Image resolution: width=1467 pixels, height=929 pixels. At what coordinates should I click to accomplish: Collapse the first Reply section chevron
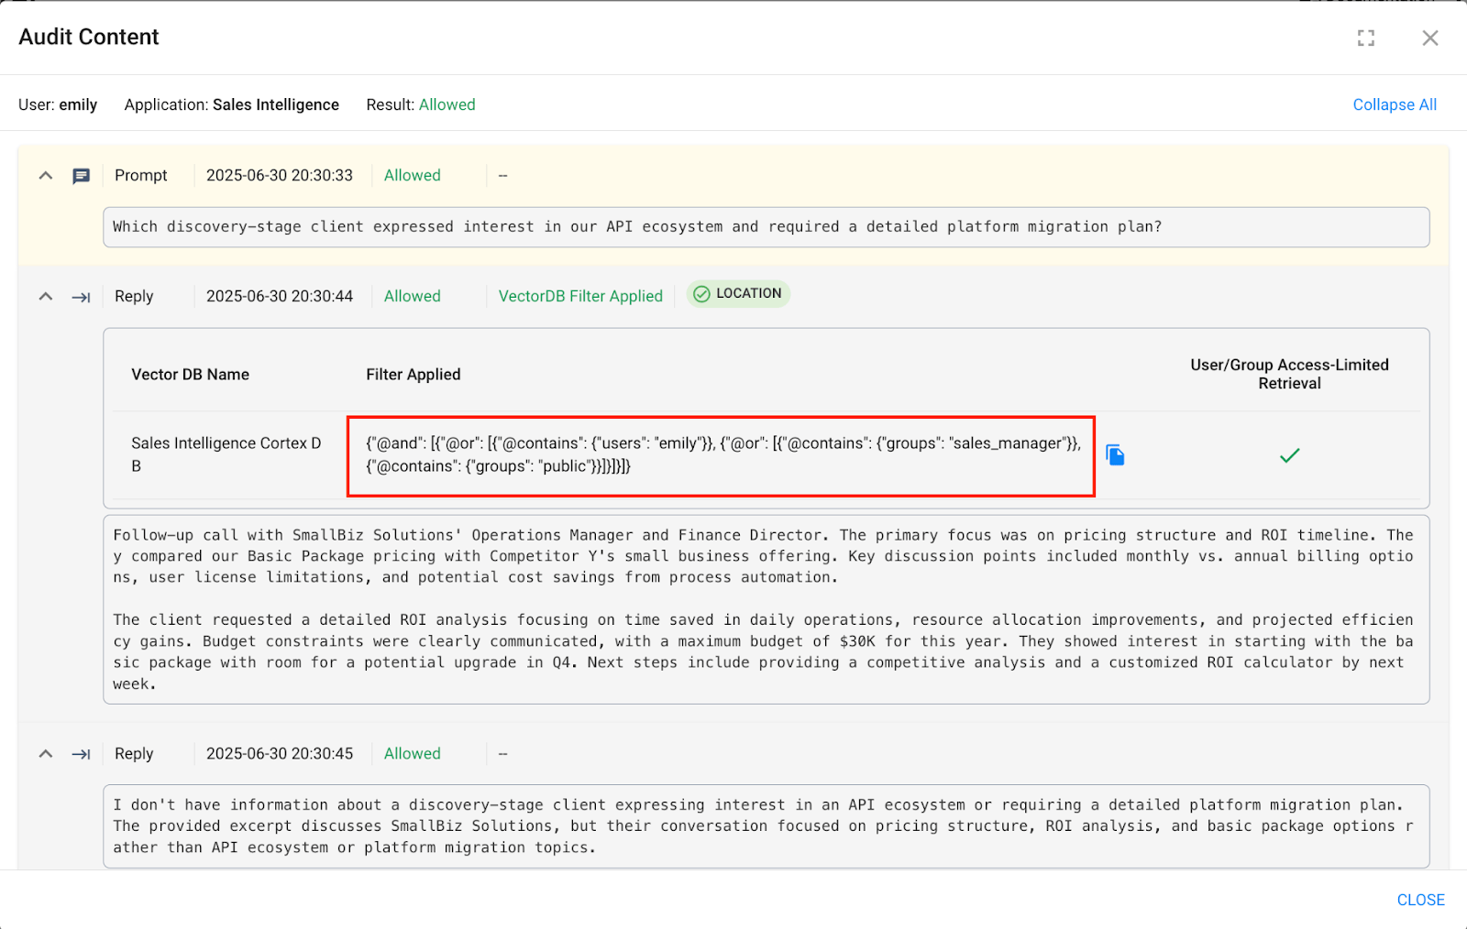click(x=46, y=297)
